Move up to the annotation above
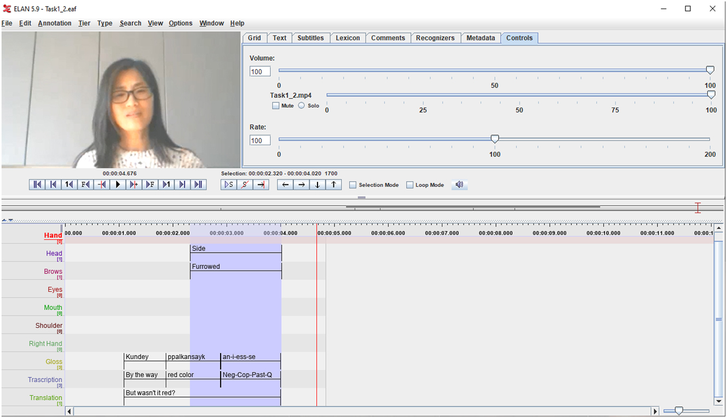 (x=333, y=185)
